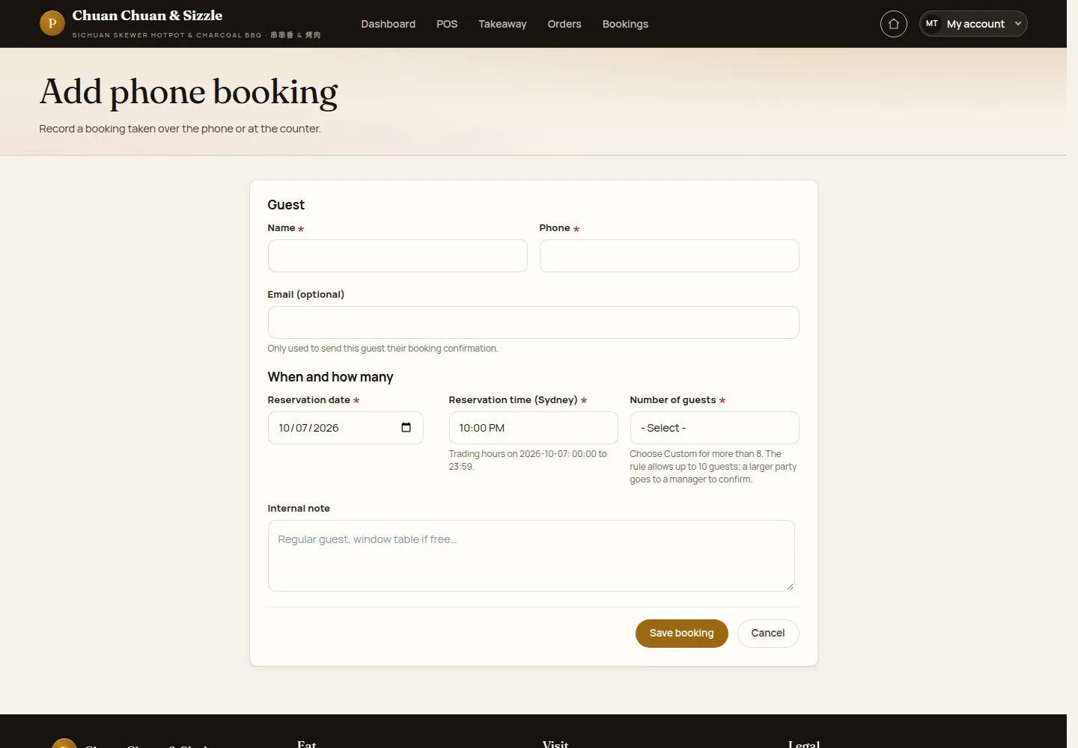Open the Number of guests Select dropdown
Viewport: 1078px width, 748px height.
714,428
